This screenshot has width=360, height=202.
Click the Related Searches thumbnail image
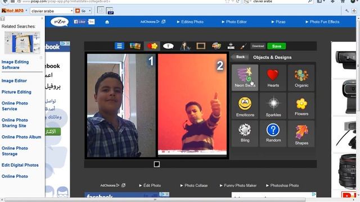click(22, 43)
